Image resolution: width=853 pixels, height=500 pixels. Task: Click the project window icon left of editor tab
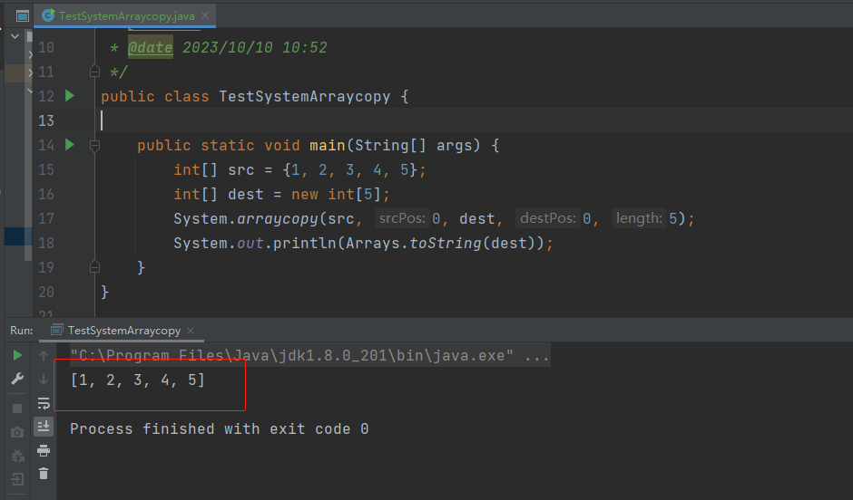click(x=23, y=15)
